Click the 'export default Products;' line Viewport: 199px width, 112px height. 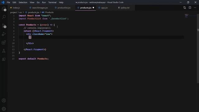(34, 59)
